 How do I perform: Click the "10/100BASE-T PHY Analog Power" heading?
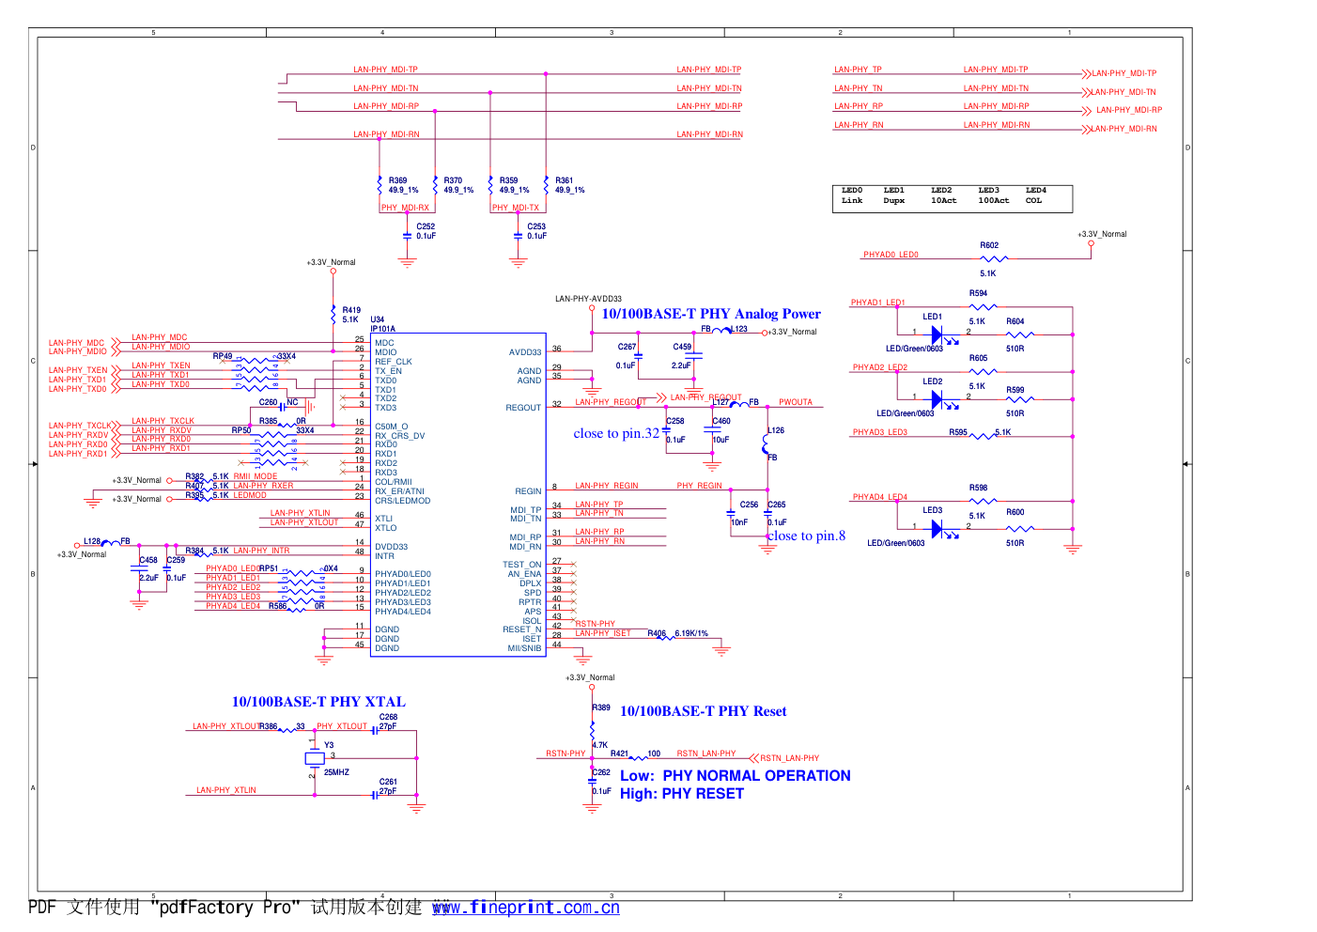point(710,314)
